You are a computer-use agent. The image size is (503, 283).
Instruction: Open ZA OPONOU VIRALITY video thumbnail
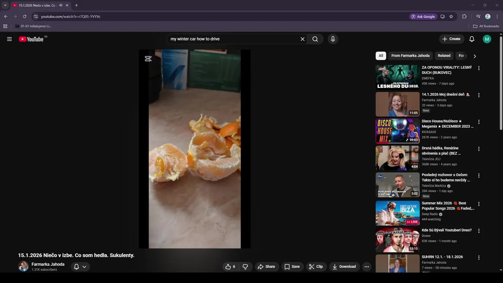397,77
